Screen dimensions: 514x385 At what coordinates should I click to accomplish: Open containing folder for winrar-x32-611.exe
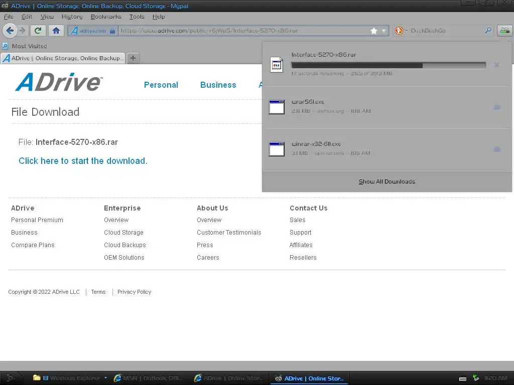point(497,149)
